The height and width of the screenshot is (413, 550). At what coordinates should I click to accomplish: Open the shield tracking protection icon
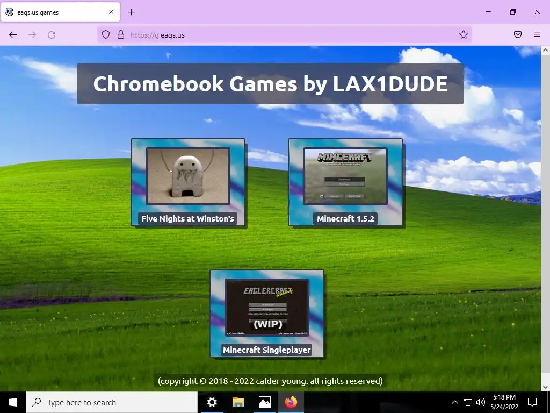(x=106, y=34)
